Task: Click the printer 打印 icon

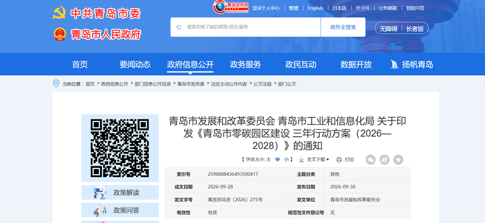Action: 339,160
